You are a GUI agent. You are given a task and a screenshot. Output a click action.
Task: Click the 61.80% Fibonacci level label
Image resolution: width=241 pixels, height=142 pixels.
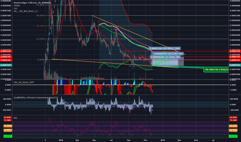click(x=40, y=5)
